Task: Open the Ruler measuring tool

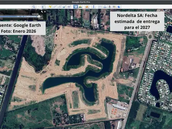Action: (94, 7)
